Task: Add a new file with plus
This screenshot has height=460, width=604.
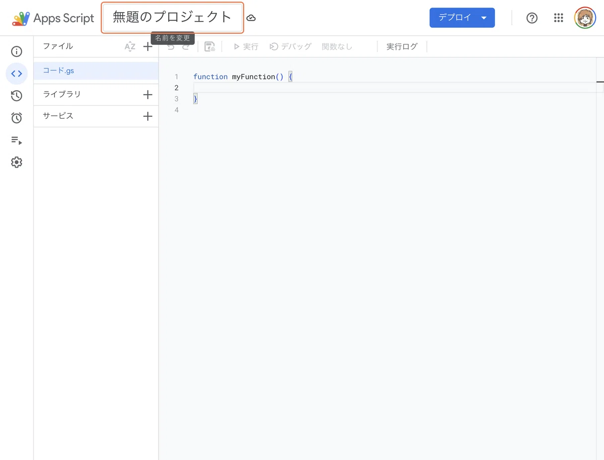Action: [x=147, y=47]
